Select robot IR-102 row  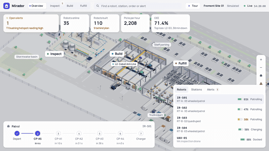coord(220,109)
